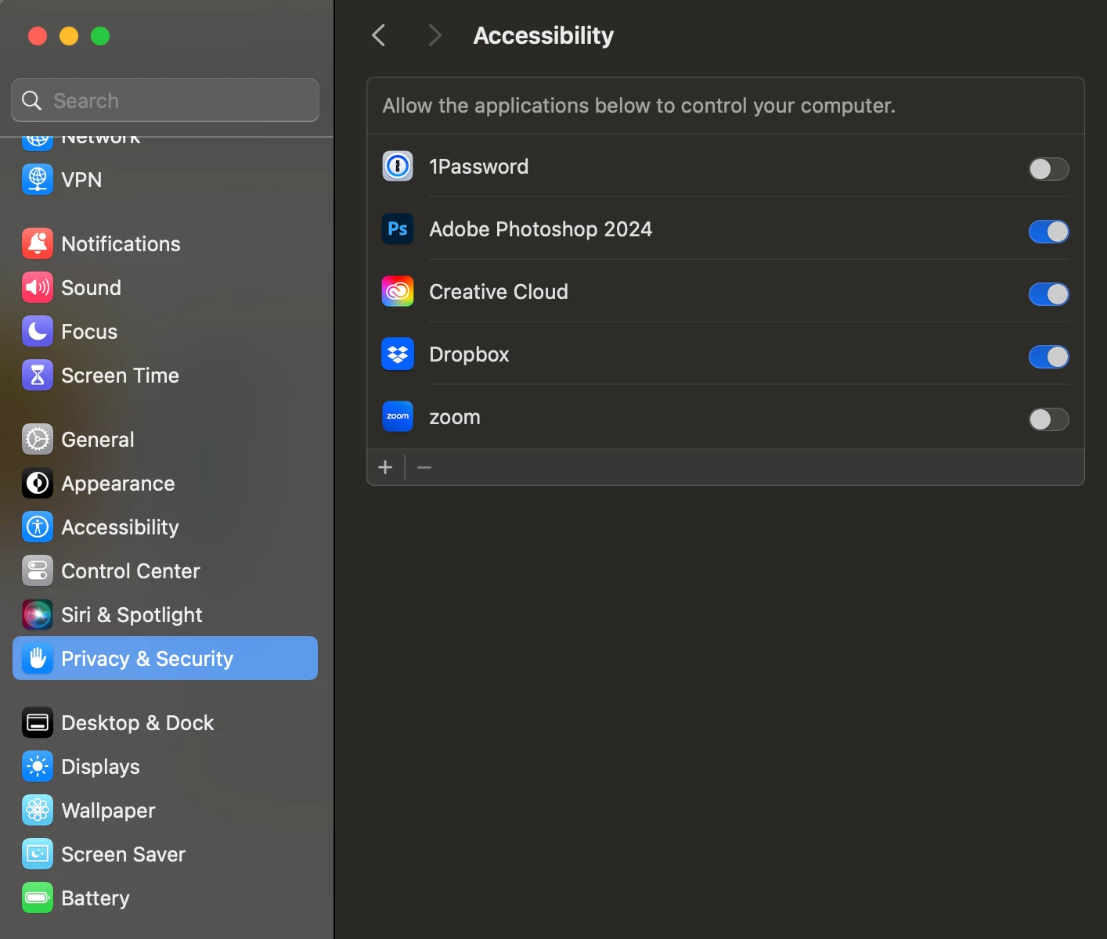Select Siri & Spotlight in sidebar
Viewport: 1107px width, 939px height.
pos(165,614)
